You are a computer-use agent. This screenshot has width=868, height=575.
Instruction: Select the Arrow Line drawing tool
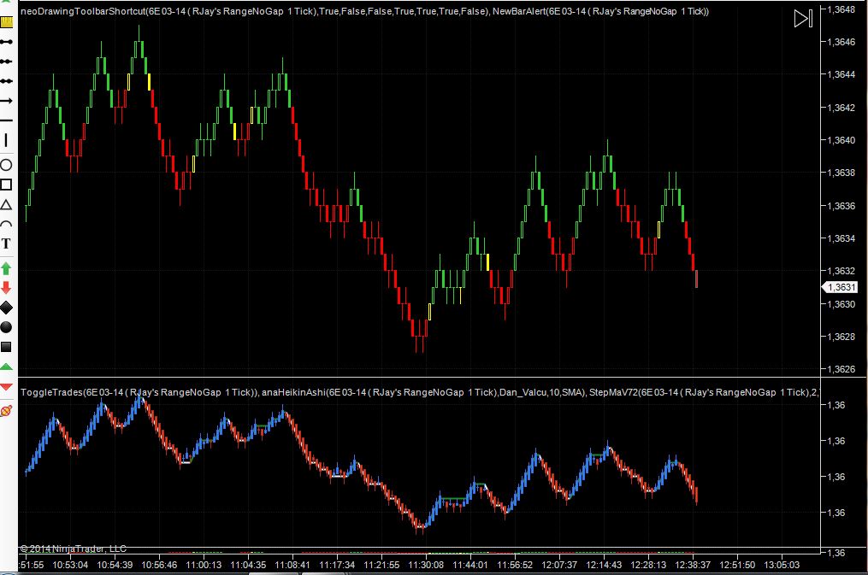click(6, 101)
